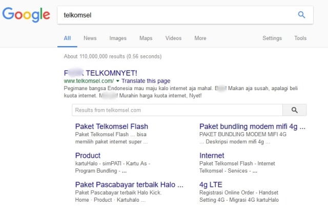Open the Product sitelink

coord(88,156)
